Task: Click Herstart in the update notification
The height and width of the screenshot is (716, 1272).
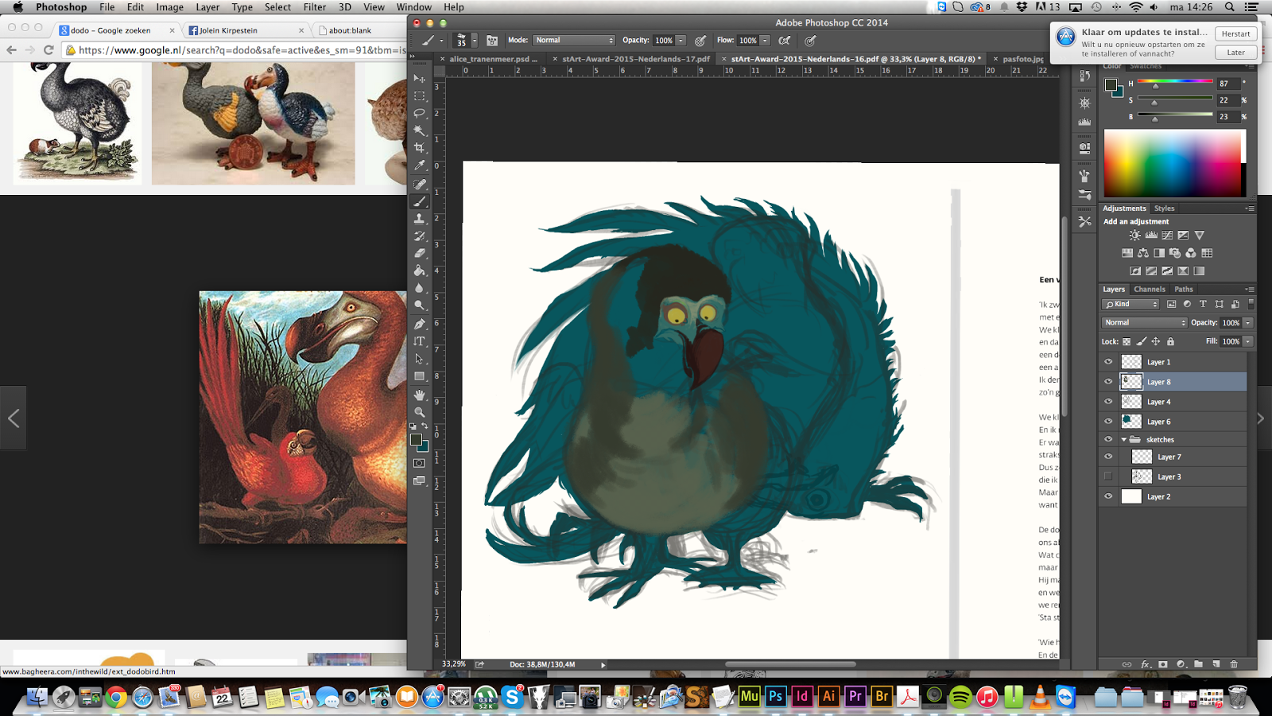Action: click(x=1235, y=33)
